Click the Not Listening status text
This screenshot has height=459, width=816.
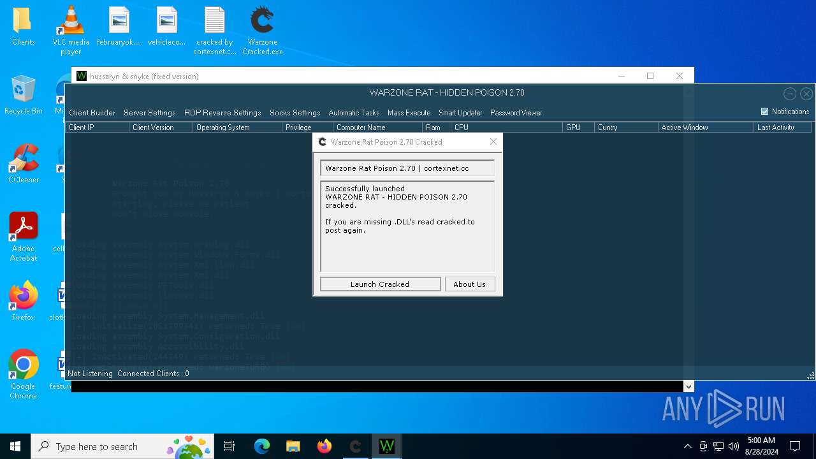point(90,374)
